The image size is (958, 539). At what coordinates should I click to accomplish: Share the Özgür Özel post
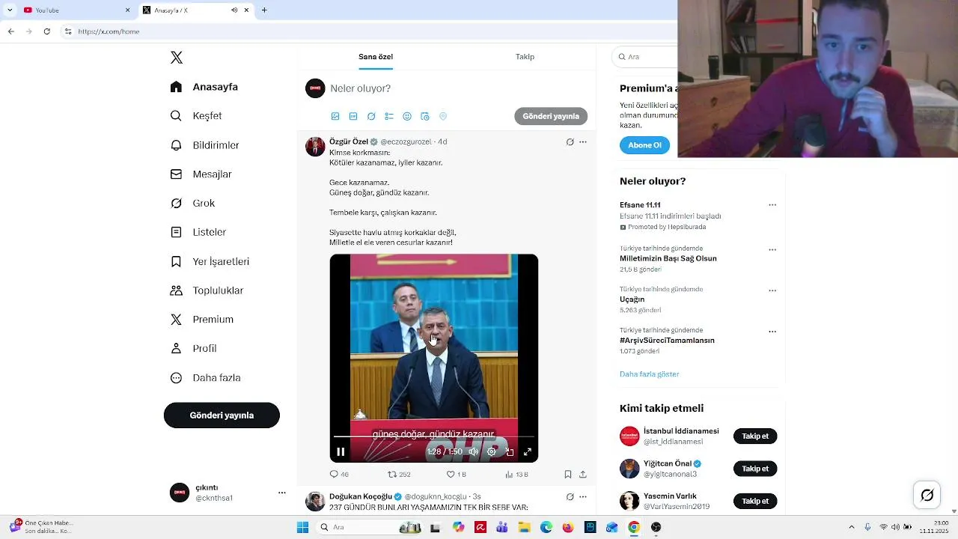click(x=583, y=475)
